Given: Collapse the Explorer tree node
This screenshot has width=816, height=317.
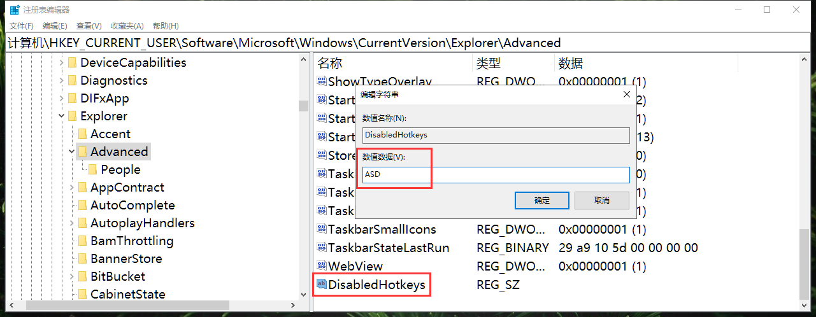Looking at the screenshot, I should pos(62,116).
